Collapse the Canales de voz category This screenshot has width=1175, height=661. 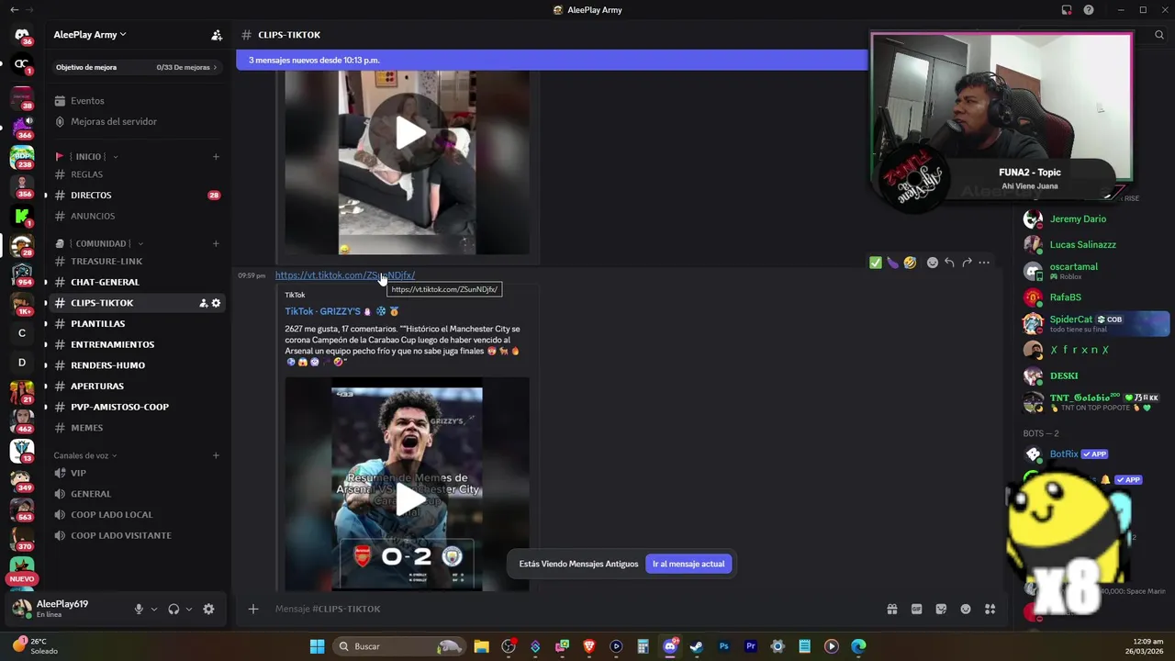(x=85, y=455)
